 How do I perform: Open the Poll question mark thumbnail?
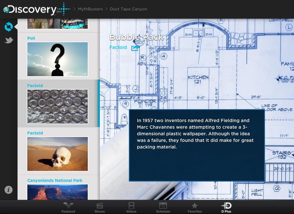(58, 59)
